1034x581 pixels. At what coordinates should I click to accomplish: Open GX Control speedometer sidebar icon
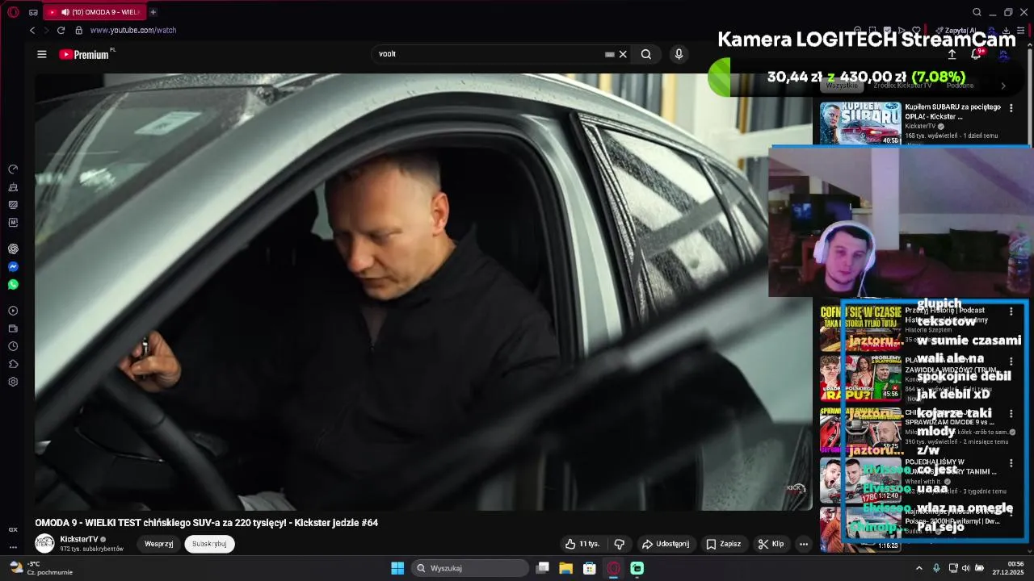[13, 169]
